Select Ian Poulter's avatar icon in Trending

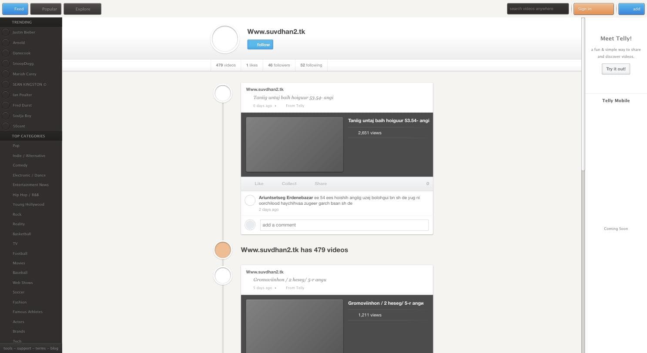pos(6,95)
